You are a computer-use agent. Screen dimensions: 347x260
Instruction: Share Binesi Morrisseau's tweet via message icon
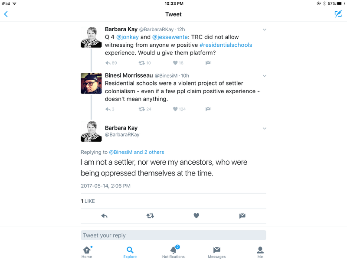(x=208, y=109)
